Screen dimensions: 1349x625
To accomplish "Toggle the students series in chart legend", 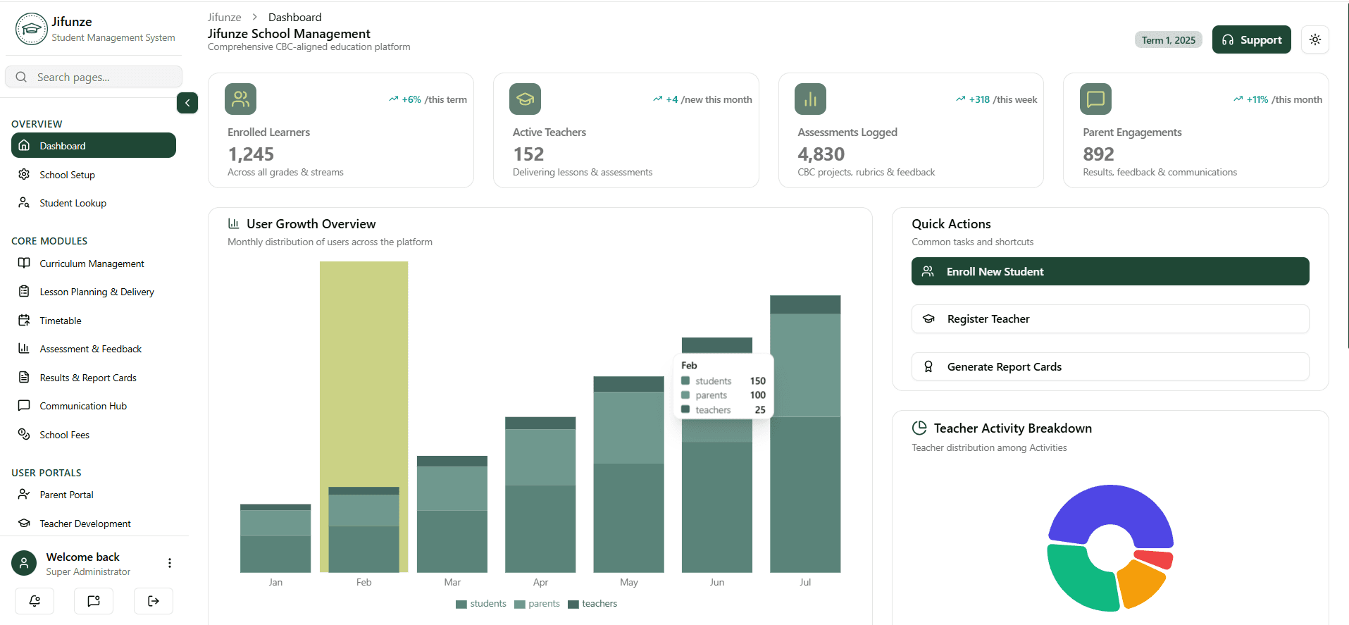I will [x=481, y=604].
